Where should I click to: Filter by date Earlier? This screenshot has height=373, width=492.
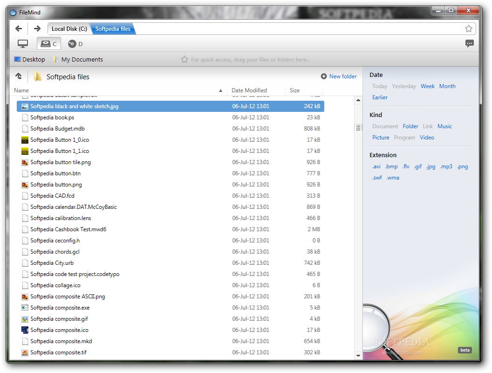click(380, 97)
